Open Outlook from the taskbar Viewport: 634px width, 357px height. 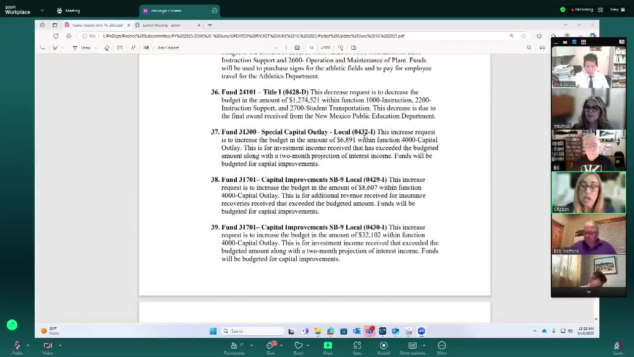point(357,331)
